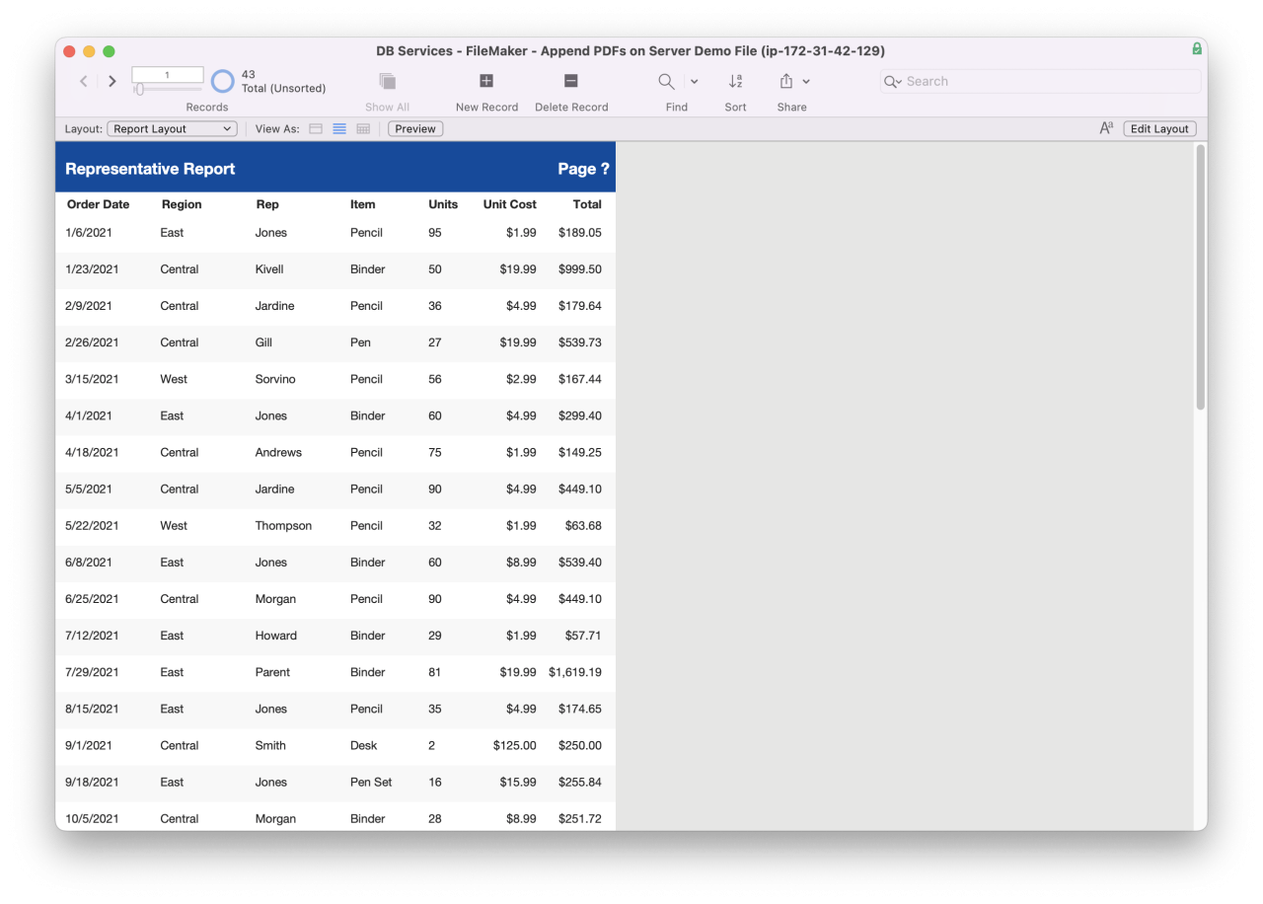Click the vertical scrollbar

(1201, 277)
